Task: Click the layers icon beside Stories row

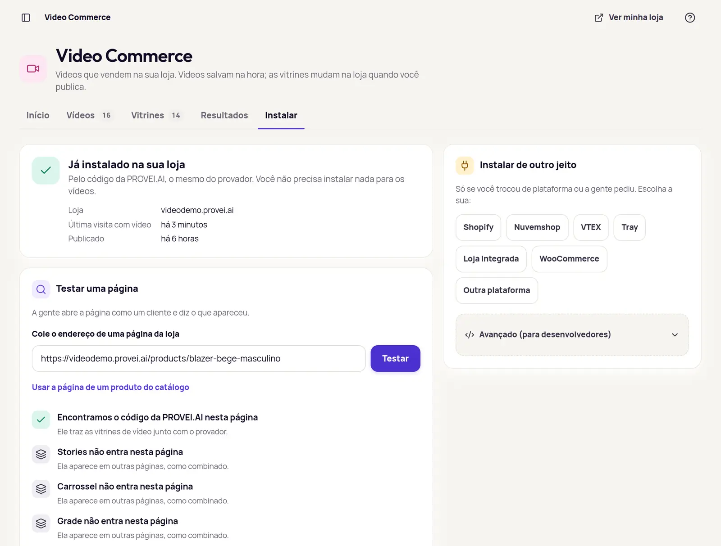Action: [x=41, y=454]
